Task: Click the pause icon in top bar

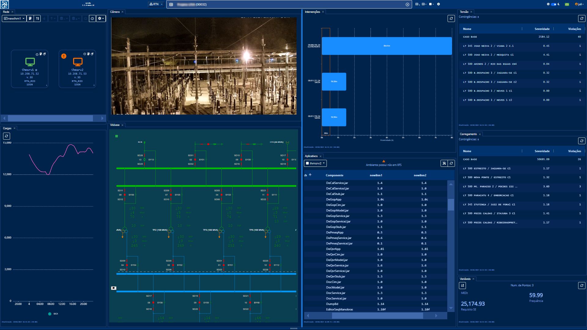Action: coord(438,4)
